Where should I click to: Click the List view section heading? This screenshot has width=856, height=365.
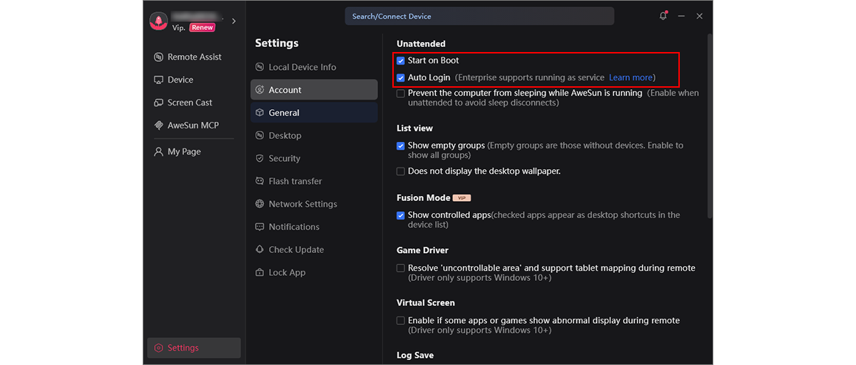414,128
